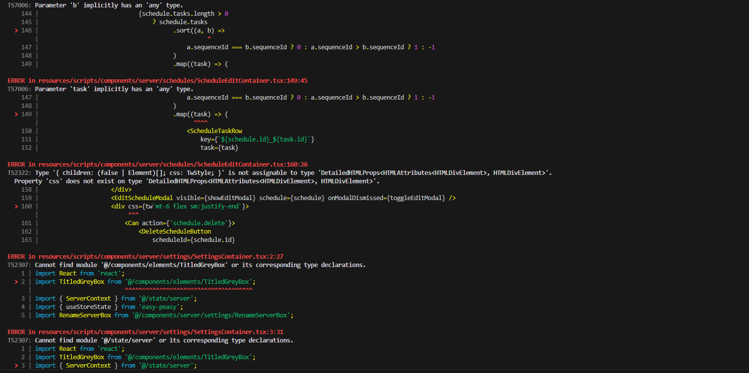This screenshot has height=373, width=749.
Task: Click the red carets under 'css' attribute
Action: [x=133, y=214]
